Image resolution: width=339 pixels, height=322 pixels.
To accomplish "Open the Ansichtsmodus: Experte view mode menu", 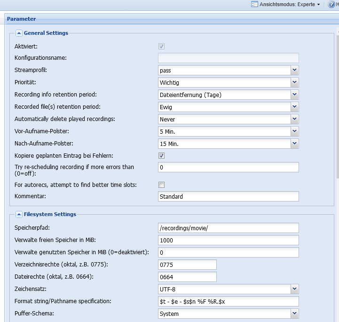I will (285, 4).
